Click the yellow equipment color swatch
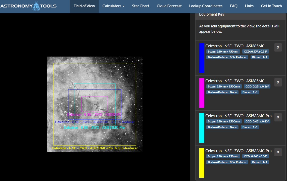The height and width of the screenshot is (181, 287). (x=202, y=163)
